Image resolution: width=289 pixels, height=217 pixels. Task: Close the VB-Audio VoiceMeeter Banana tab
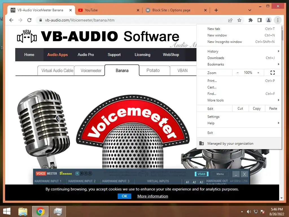[x=70, y=10]
